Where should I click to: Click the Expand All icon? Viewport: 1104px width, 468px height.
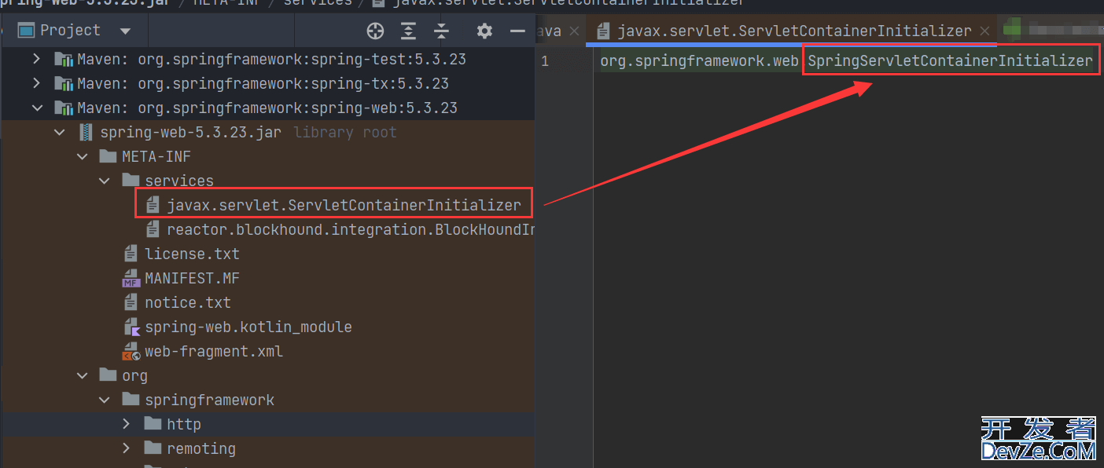408,31
